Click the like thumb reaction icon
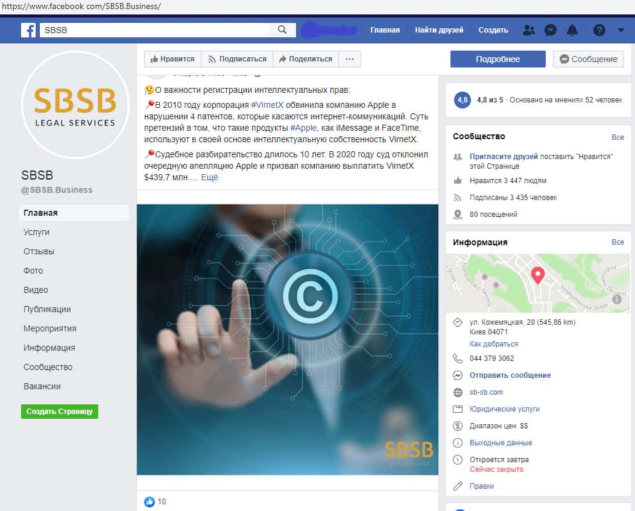Screen dimensions: 635x511 (150, 501)
